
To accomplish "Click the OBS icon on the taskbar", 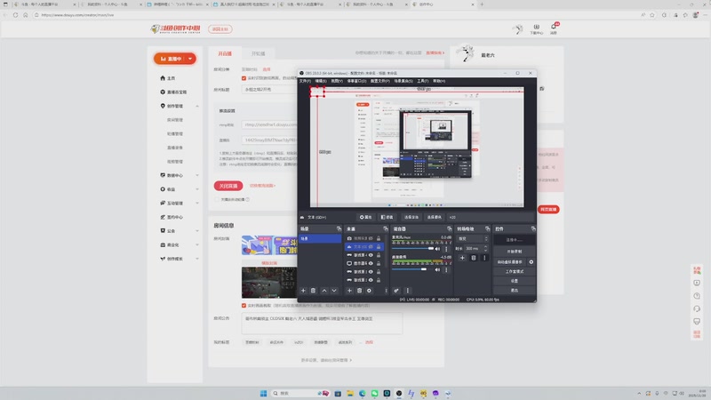I will [x=399, y=393].
